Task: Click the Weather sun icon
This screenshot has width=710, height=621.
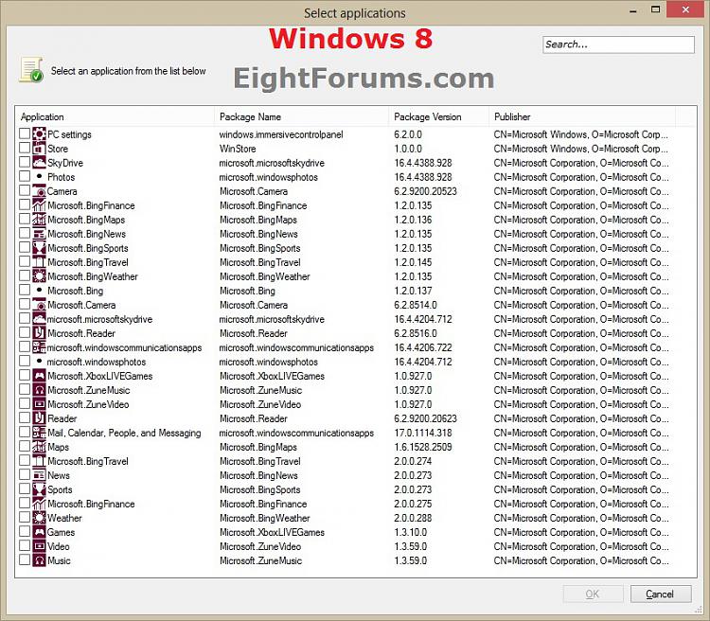Action: [x=39, y=518]
